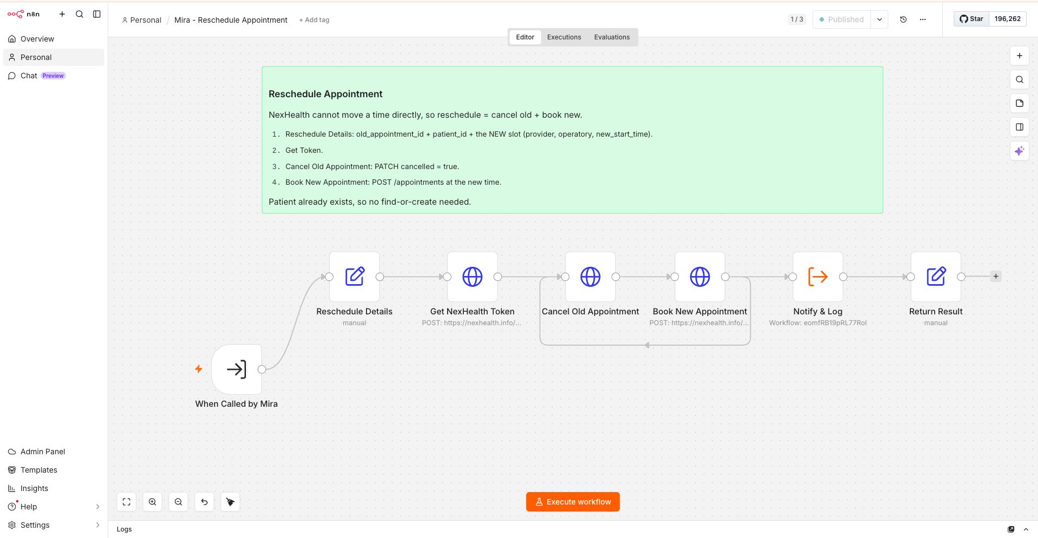
Task: Select the Return Result node
Action: tap(936, 277)
